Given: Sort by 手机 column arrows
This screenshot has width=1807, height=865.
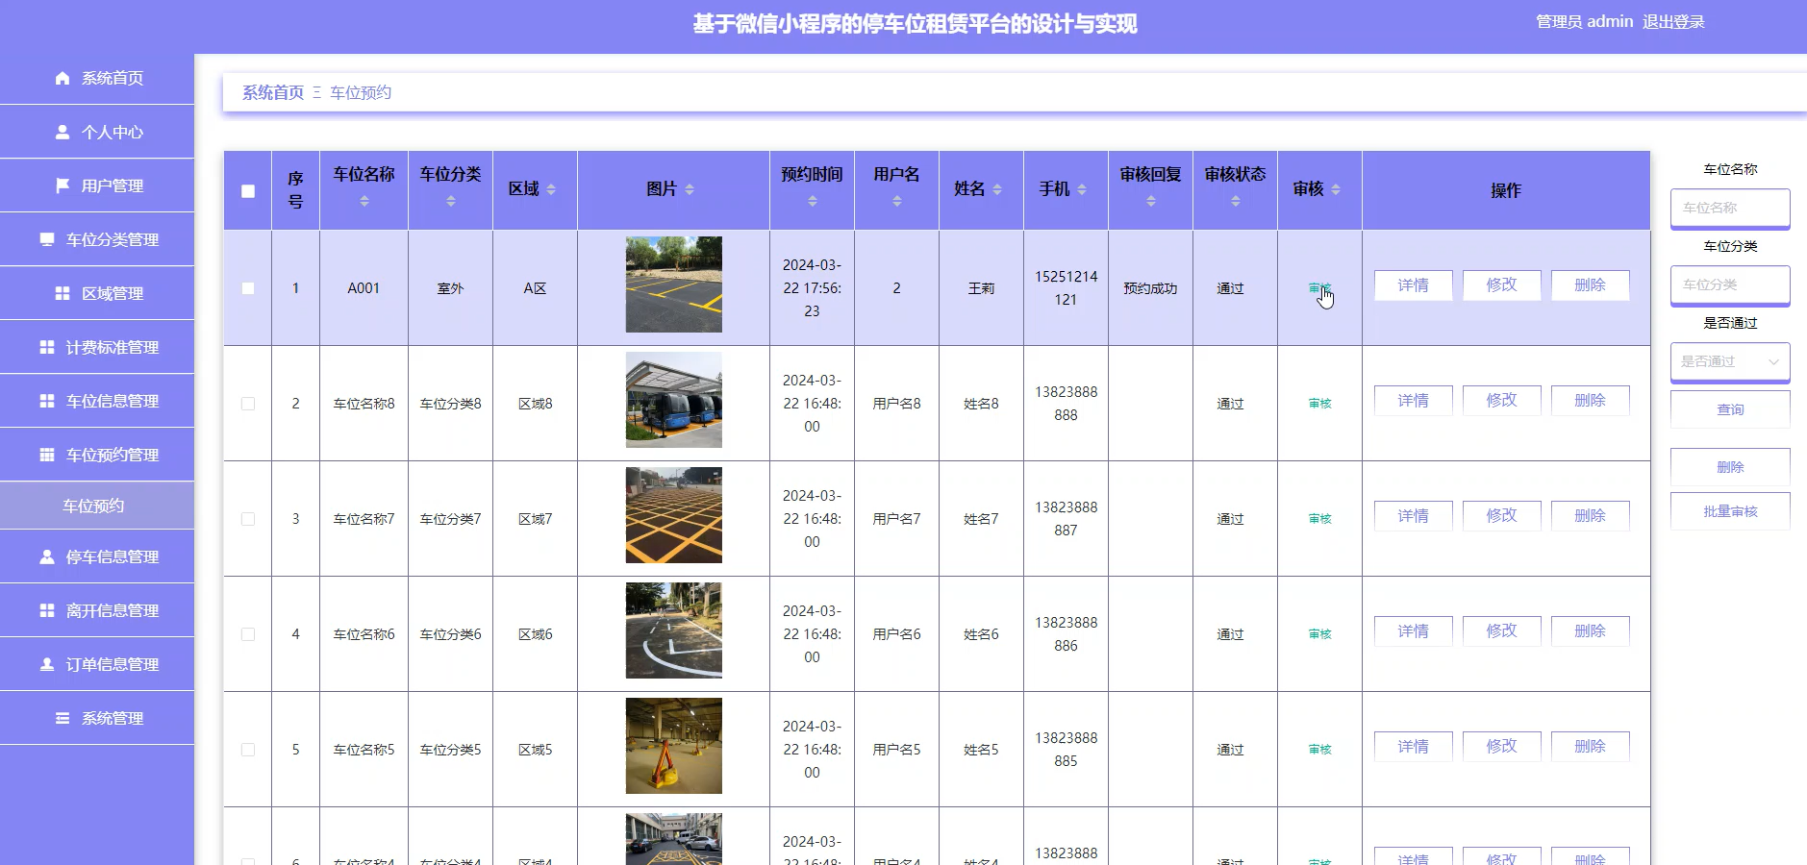Looking at the screenshot, I should pyautogui.click(x=1082, y=189).
